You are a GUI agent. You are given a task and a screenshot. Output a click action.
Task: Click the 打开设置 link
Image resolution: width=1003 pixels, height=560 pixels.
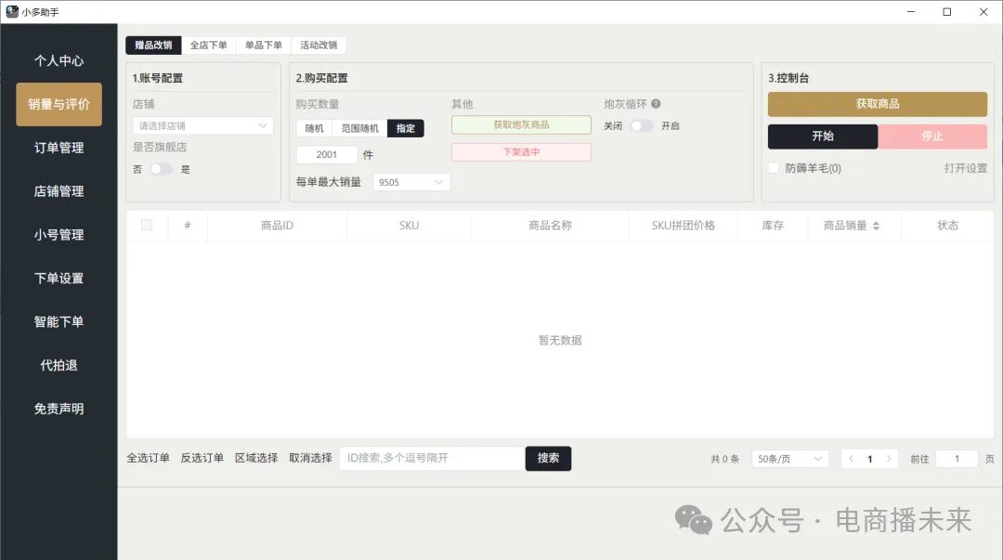pos(965,168)
